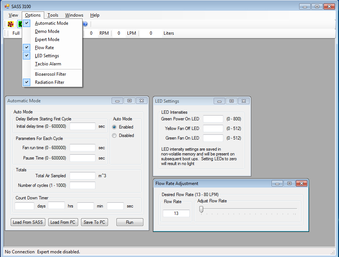339x257 pixels.
Task: Open the Tools menu
Action: (x=53, y=15)
